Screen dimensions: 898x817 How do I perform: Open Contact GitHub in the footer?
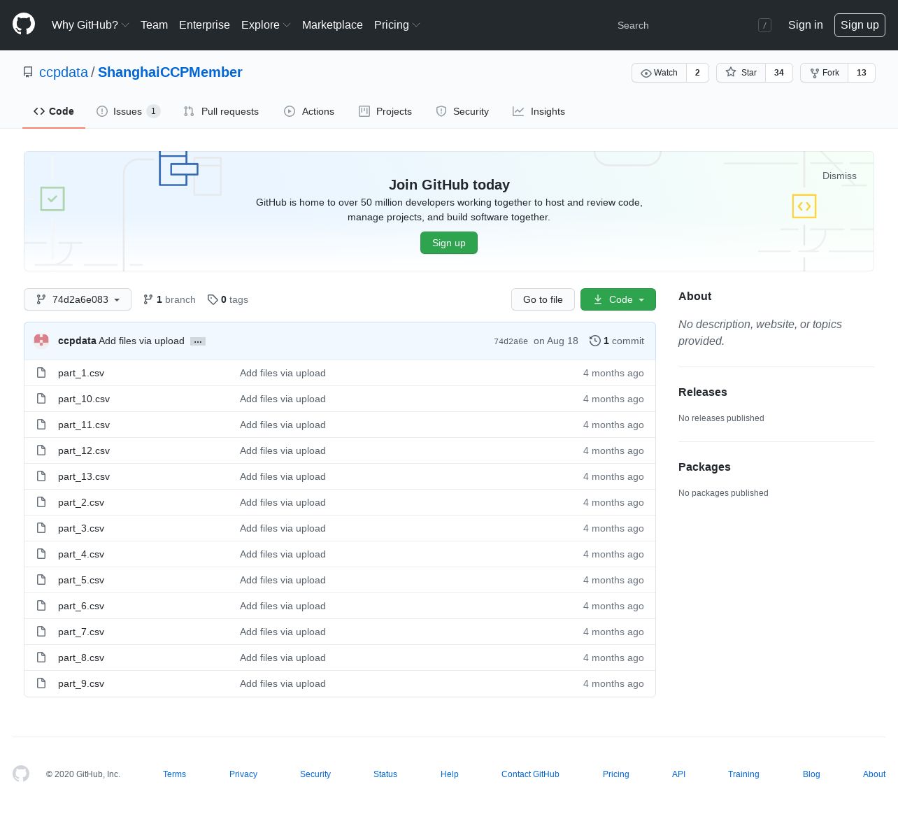pyautogui.click(x=530, y=774)
